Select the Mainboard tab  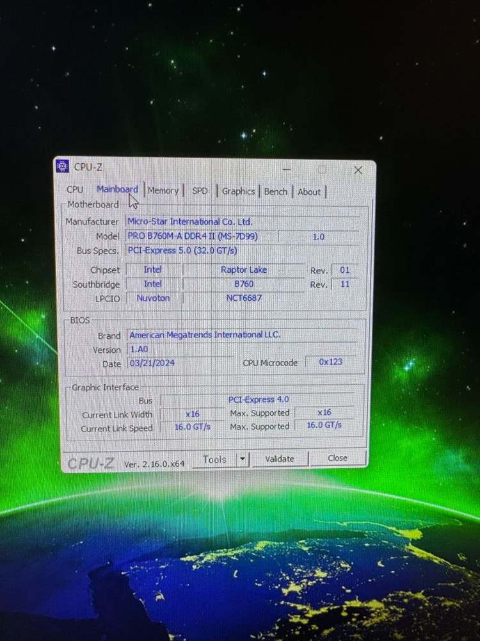117,190
